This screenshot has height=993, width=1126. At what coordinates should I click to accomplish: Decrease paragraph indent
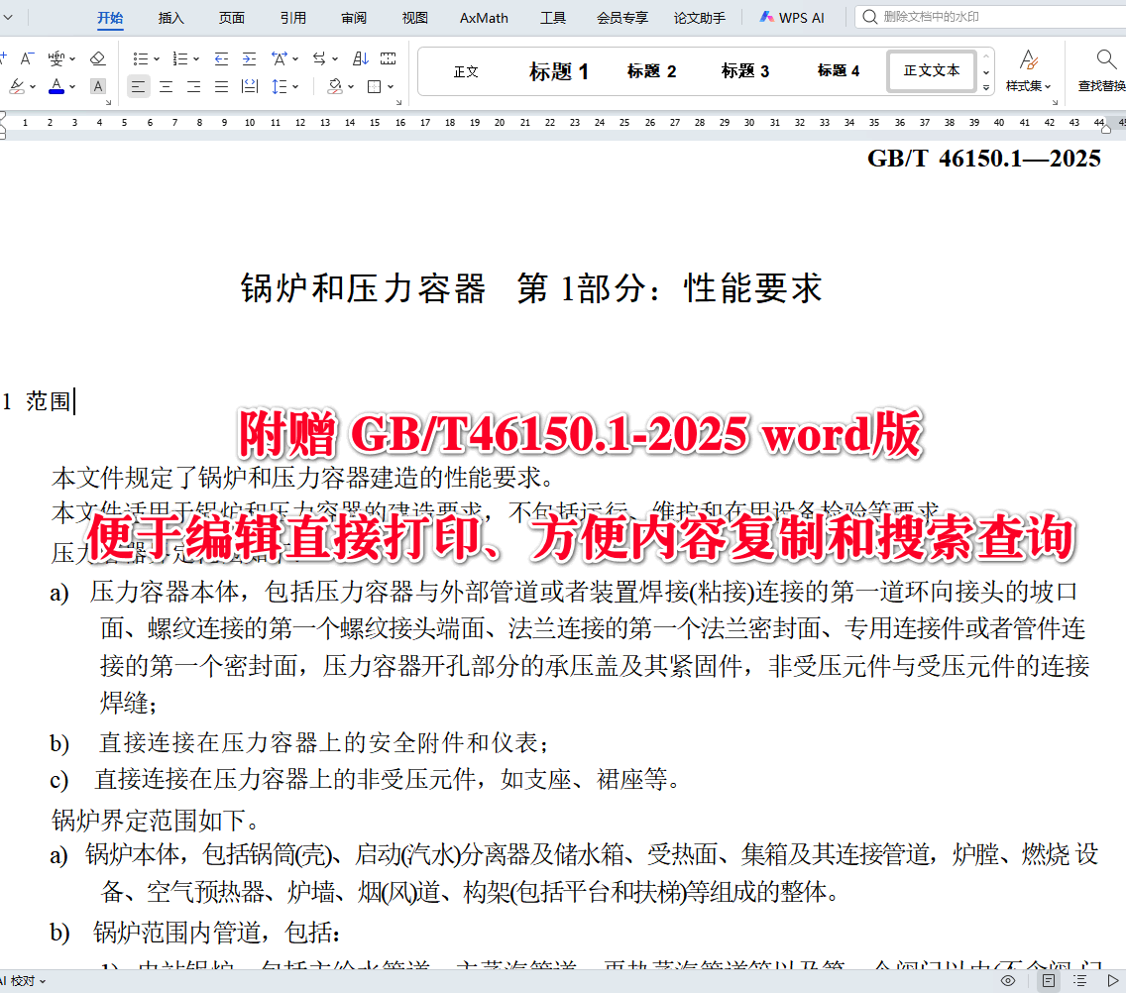tap(221, 58)
